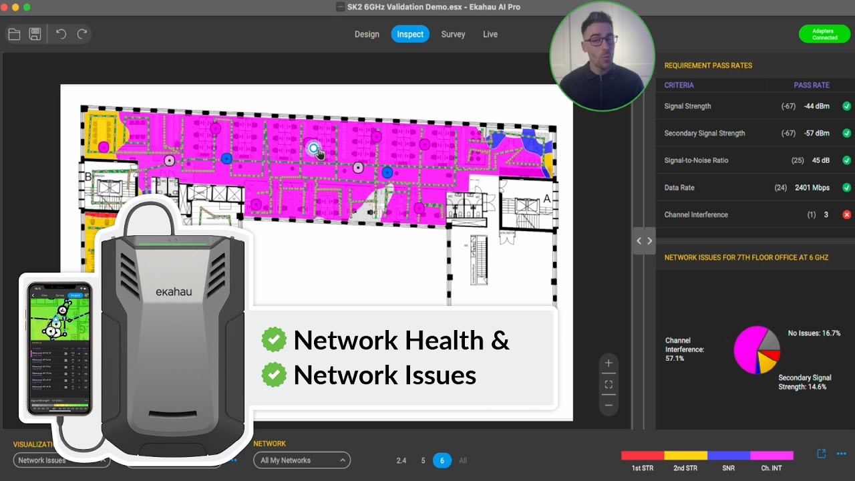Click the blue SNR legend swatch
855x481 pixels.
click(729, 456)
